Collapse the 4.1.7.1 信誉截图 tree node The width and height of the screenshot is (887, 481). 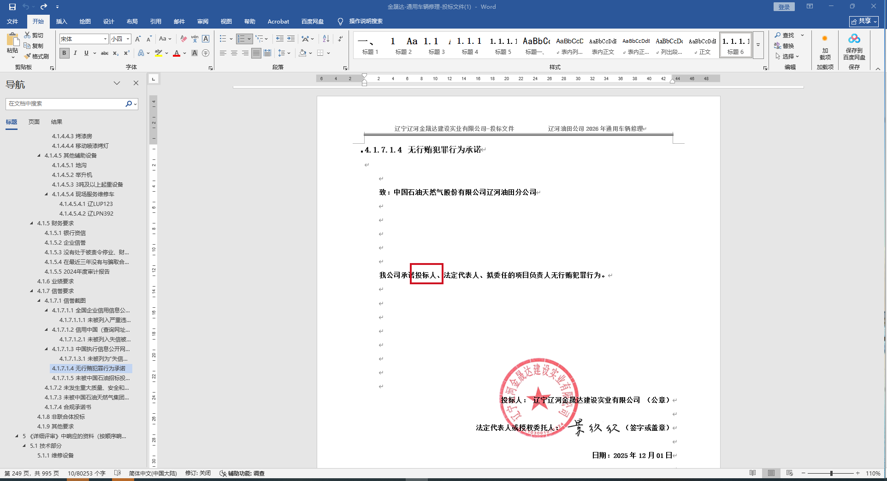coord(39,301)
